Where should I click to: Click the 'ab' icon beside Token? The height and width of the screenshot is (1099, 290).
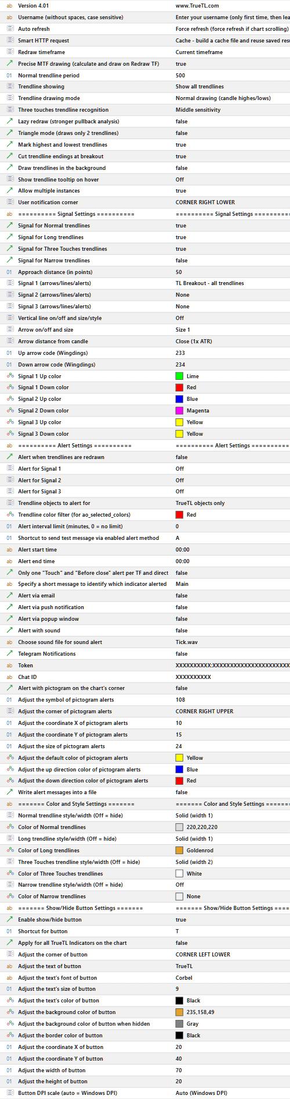pos(9,666)
